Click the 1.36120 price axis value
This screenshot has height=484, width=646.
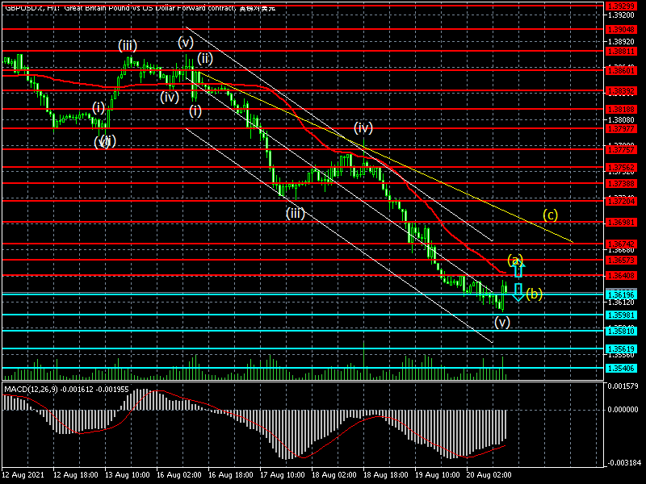621,302
